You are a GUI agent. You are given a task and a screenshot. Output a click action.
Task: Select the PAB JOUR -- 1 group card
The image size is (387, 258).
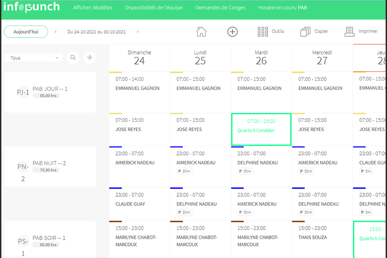coord(50,92)
